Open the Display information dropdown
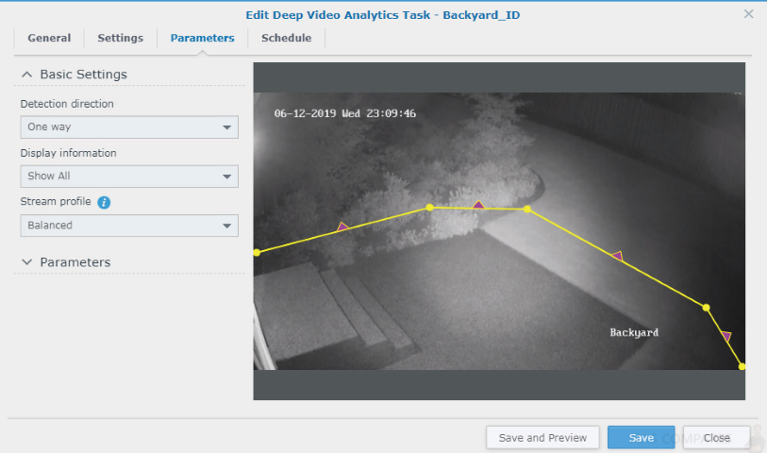Screen dimensions: 767x453 pos(129,176)
